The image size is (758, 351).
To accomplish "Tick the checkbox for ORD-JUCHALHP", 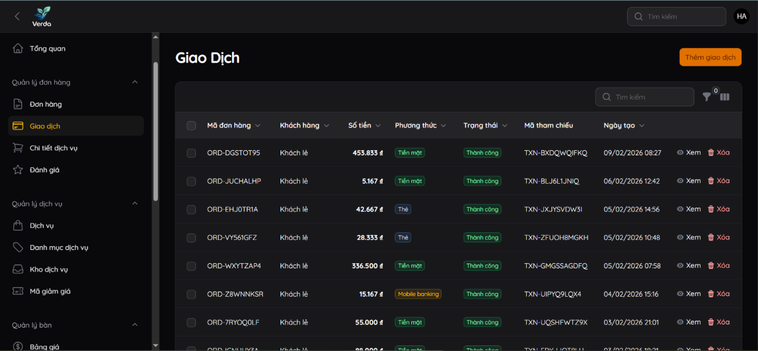I will click(x=191, y=181).
